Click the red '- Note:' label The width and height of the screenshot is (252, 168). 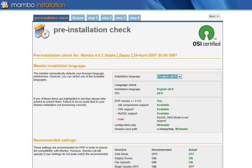tap(120, 119)
